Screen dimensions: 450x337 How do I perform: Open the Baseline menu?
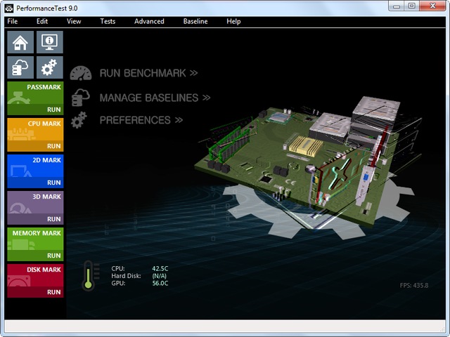[x=195, y=21]
